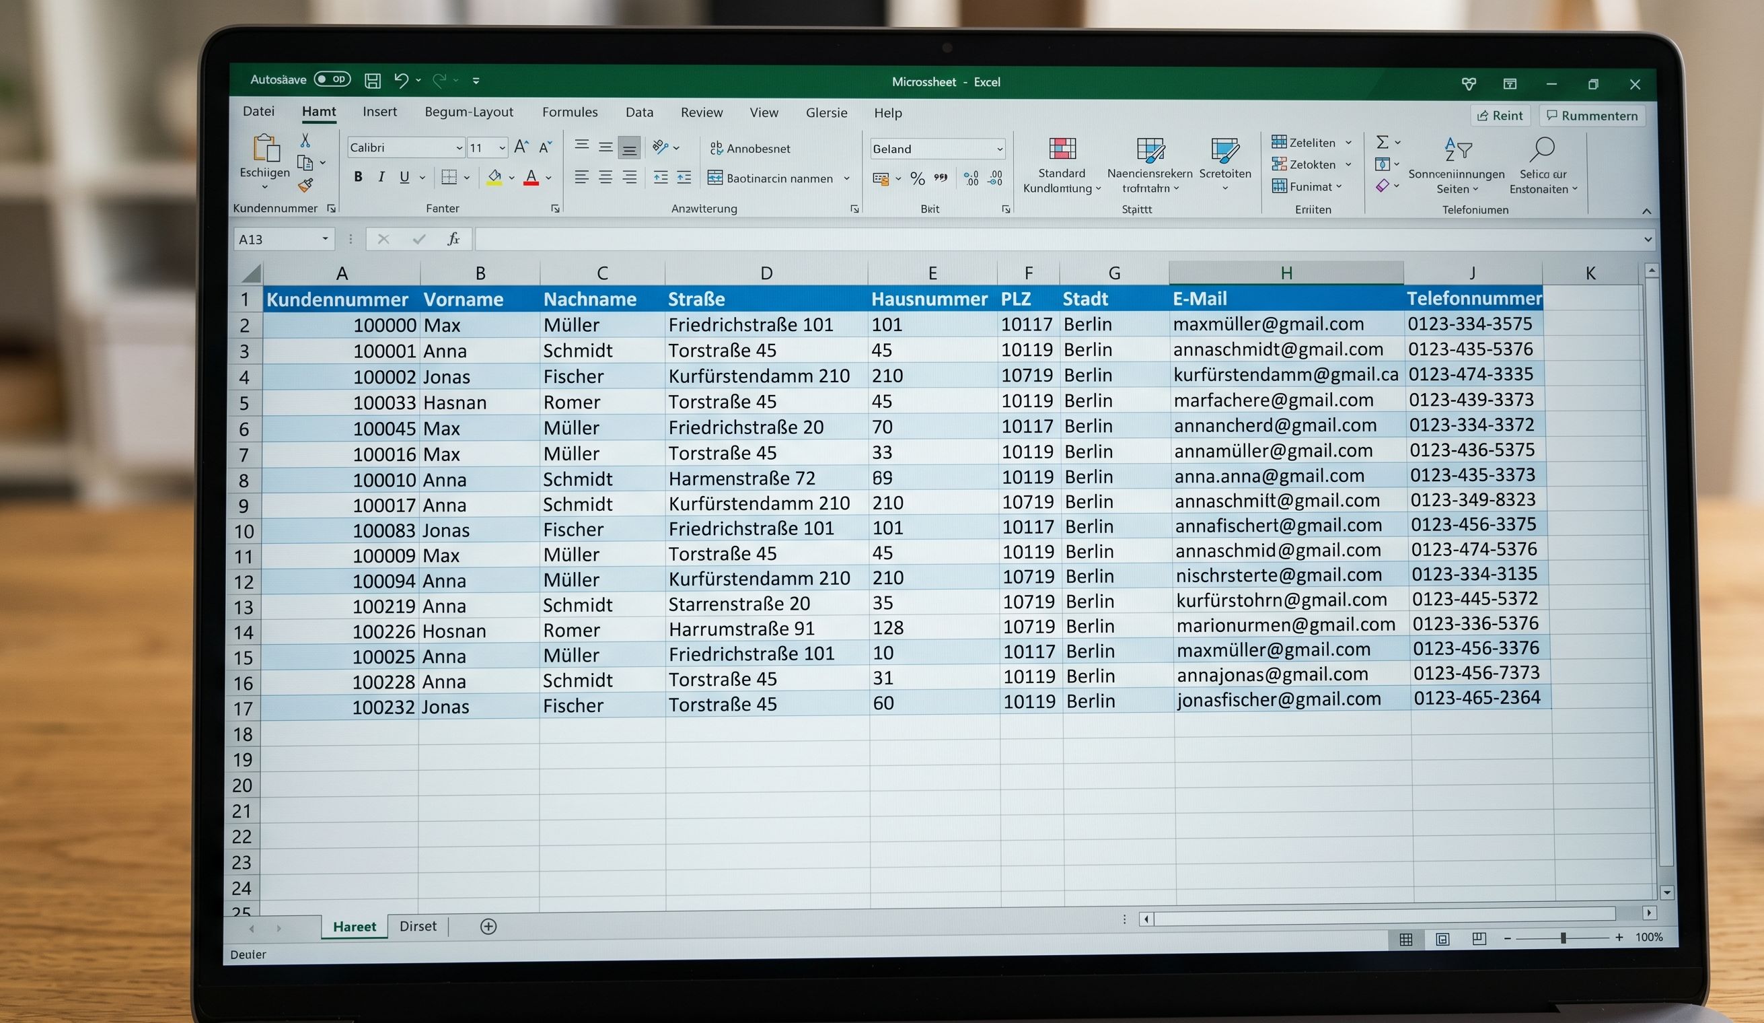
Task: Toggle align text right
Action: tap(629, 177)
